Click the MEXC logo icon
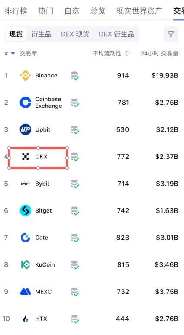The height and width of the screenshot is (335, 184). coord(26,292)
